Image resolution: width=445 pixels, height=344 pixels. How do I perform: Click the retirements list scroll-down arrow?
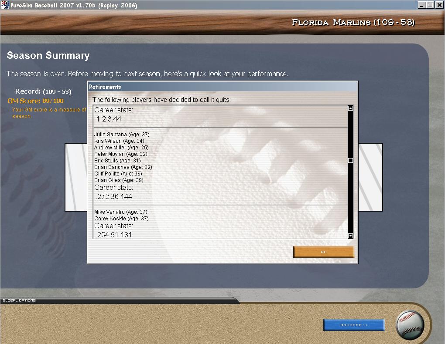click(x=350, y=236)
